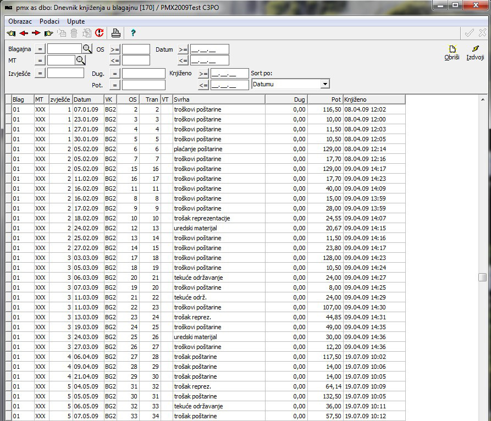Expand the Sort po dropdown
Image resolution: width=491 pixels, height=421 pixels.
pos(325,84)
